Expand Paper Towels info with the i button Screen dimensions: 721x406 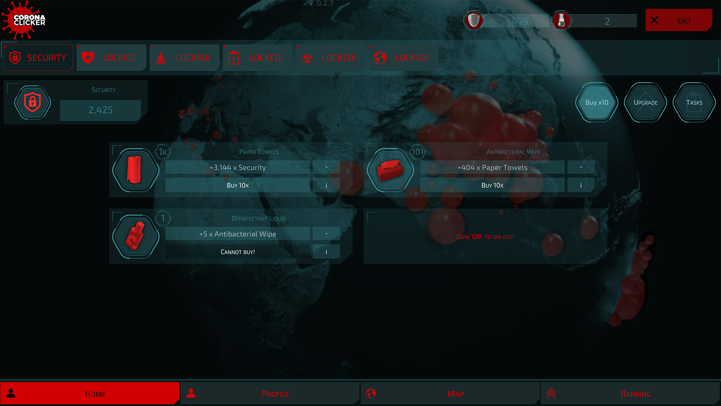pos(326,185)
